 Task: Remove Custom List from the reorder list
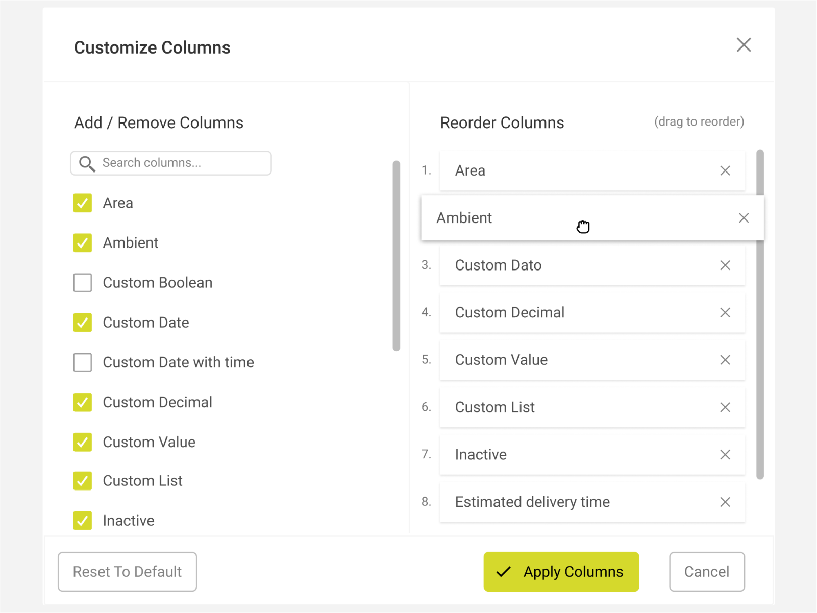[x=725, y=407]
